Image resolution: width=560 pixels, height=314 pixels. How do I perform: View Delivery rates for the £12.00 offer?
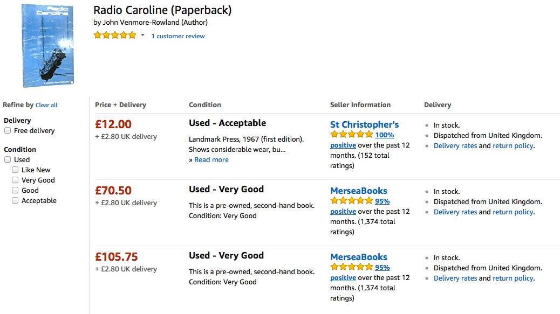click(455, 146)
